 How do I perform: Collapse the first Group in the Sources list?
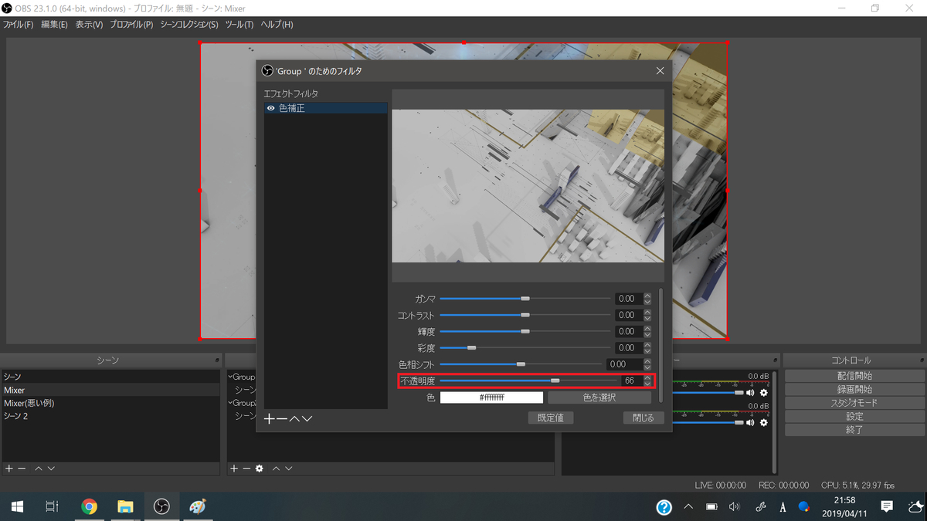230,377
